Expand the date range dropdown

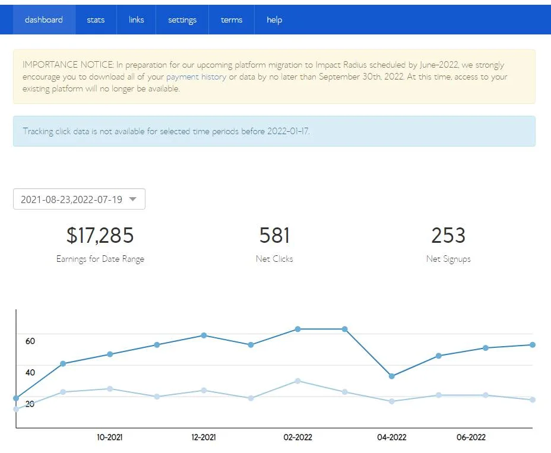(79, 199)
